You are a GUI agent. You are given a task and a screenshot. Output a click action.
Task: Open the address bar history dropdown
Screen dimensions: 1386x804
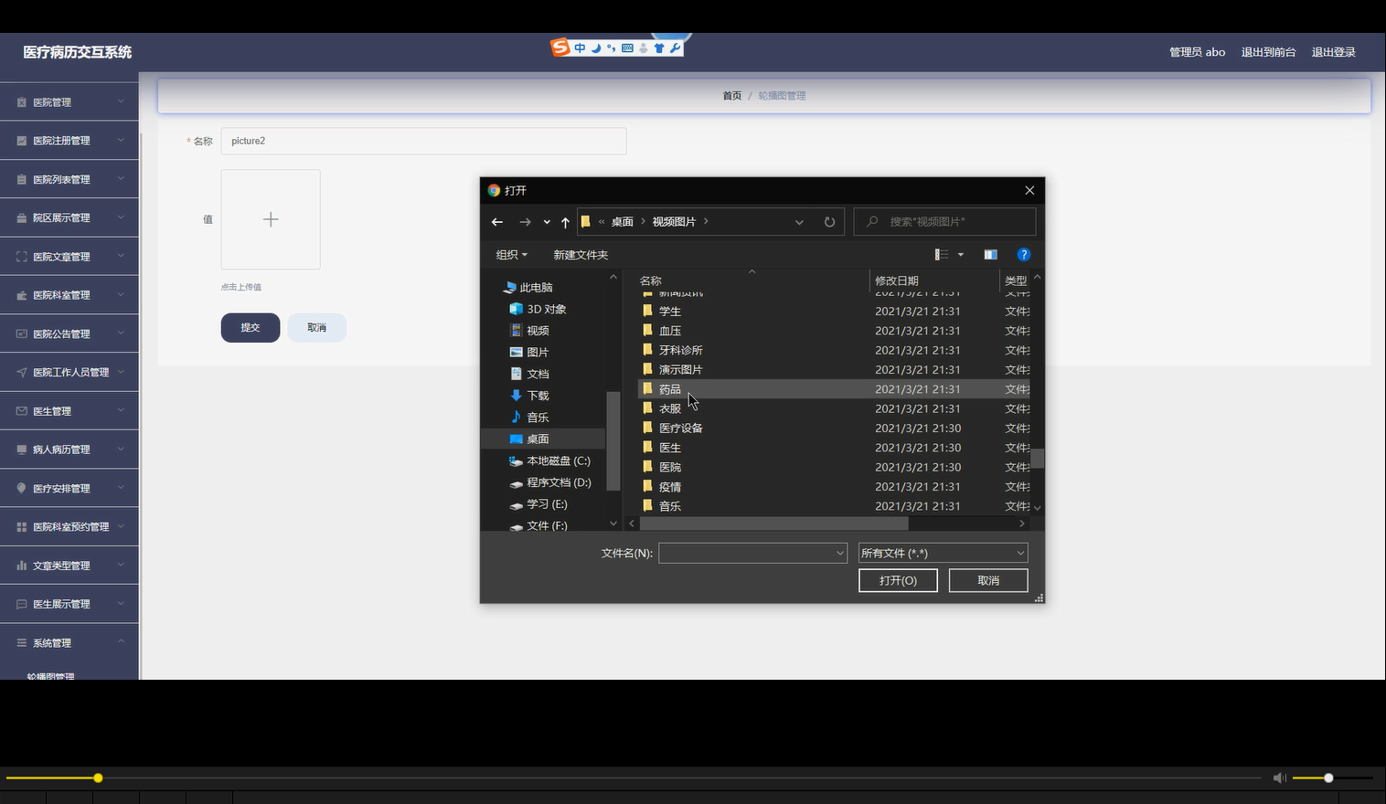coord(799,222)
